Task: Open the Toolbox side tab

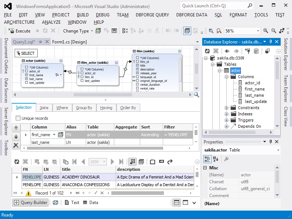Action: pyautogui.click(x=6, y=148)
